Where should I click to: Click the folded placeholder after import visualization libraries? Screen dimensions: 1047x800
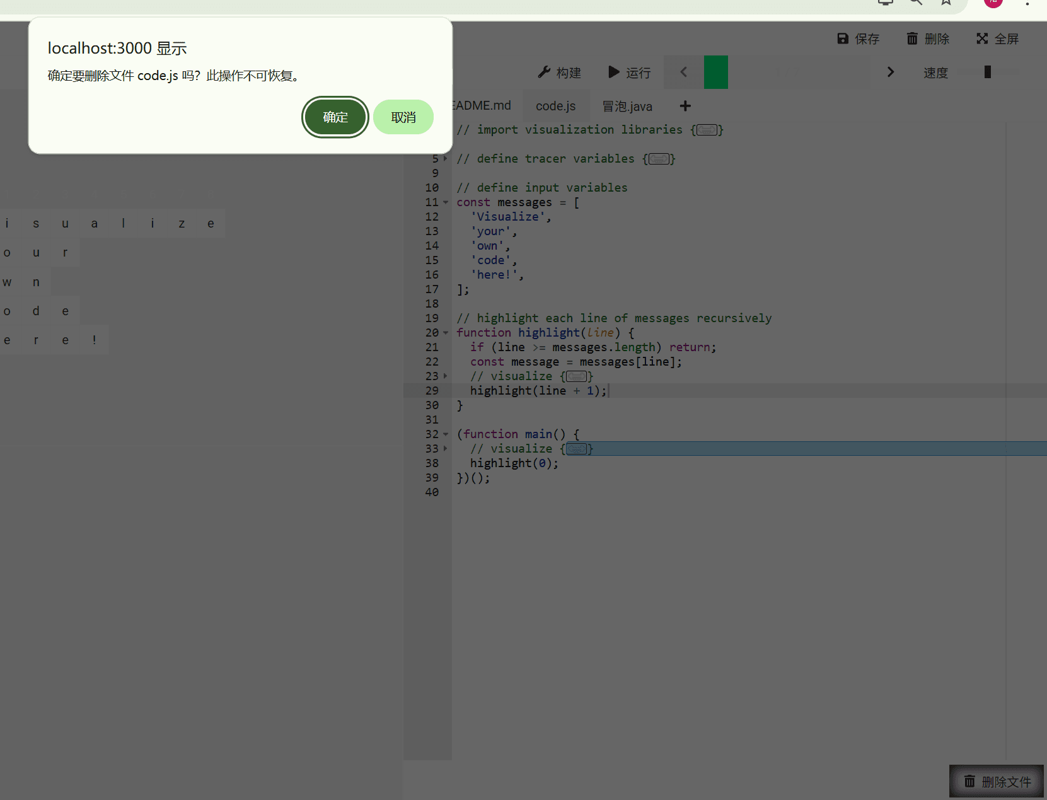[x=707, y=130]
